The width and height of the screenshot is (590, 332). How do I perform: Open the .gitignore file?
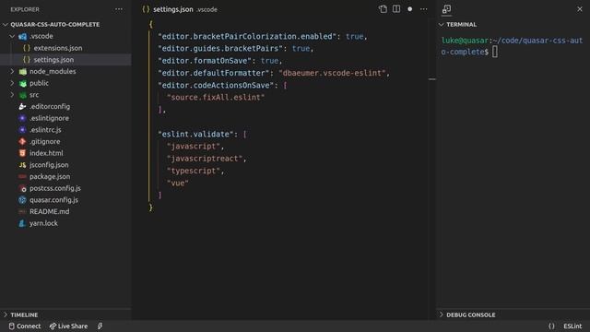[45, 141]
